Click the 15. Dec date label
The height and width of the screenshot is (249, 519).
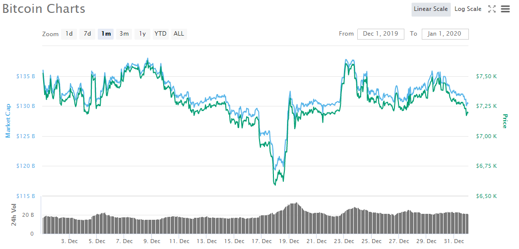pos(234,242)
